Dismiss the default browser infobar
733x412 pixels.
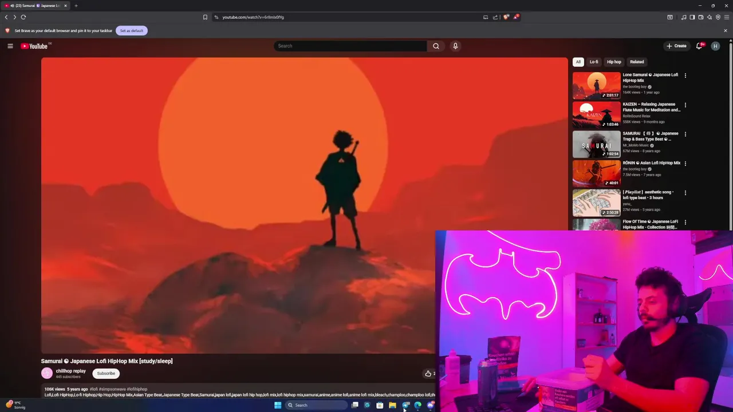pos(726,30)
